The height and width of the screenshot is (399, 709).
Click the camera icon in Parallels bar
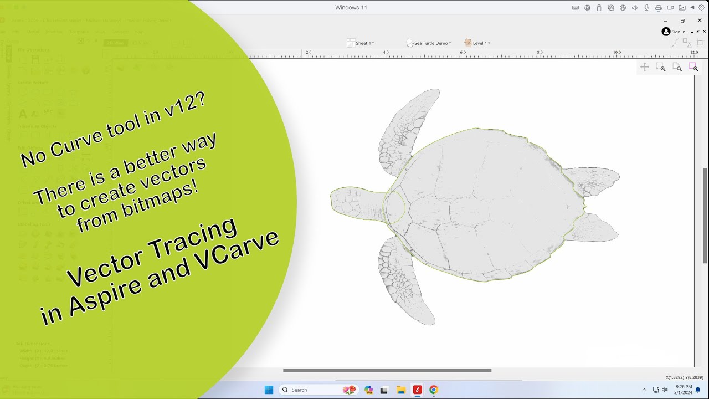click(x=670, y=8)
